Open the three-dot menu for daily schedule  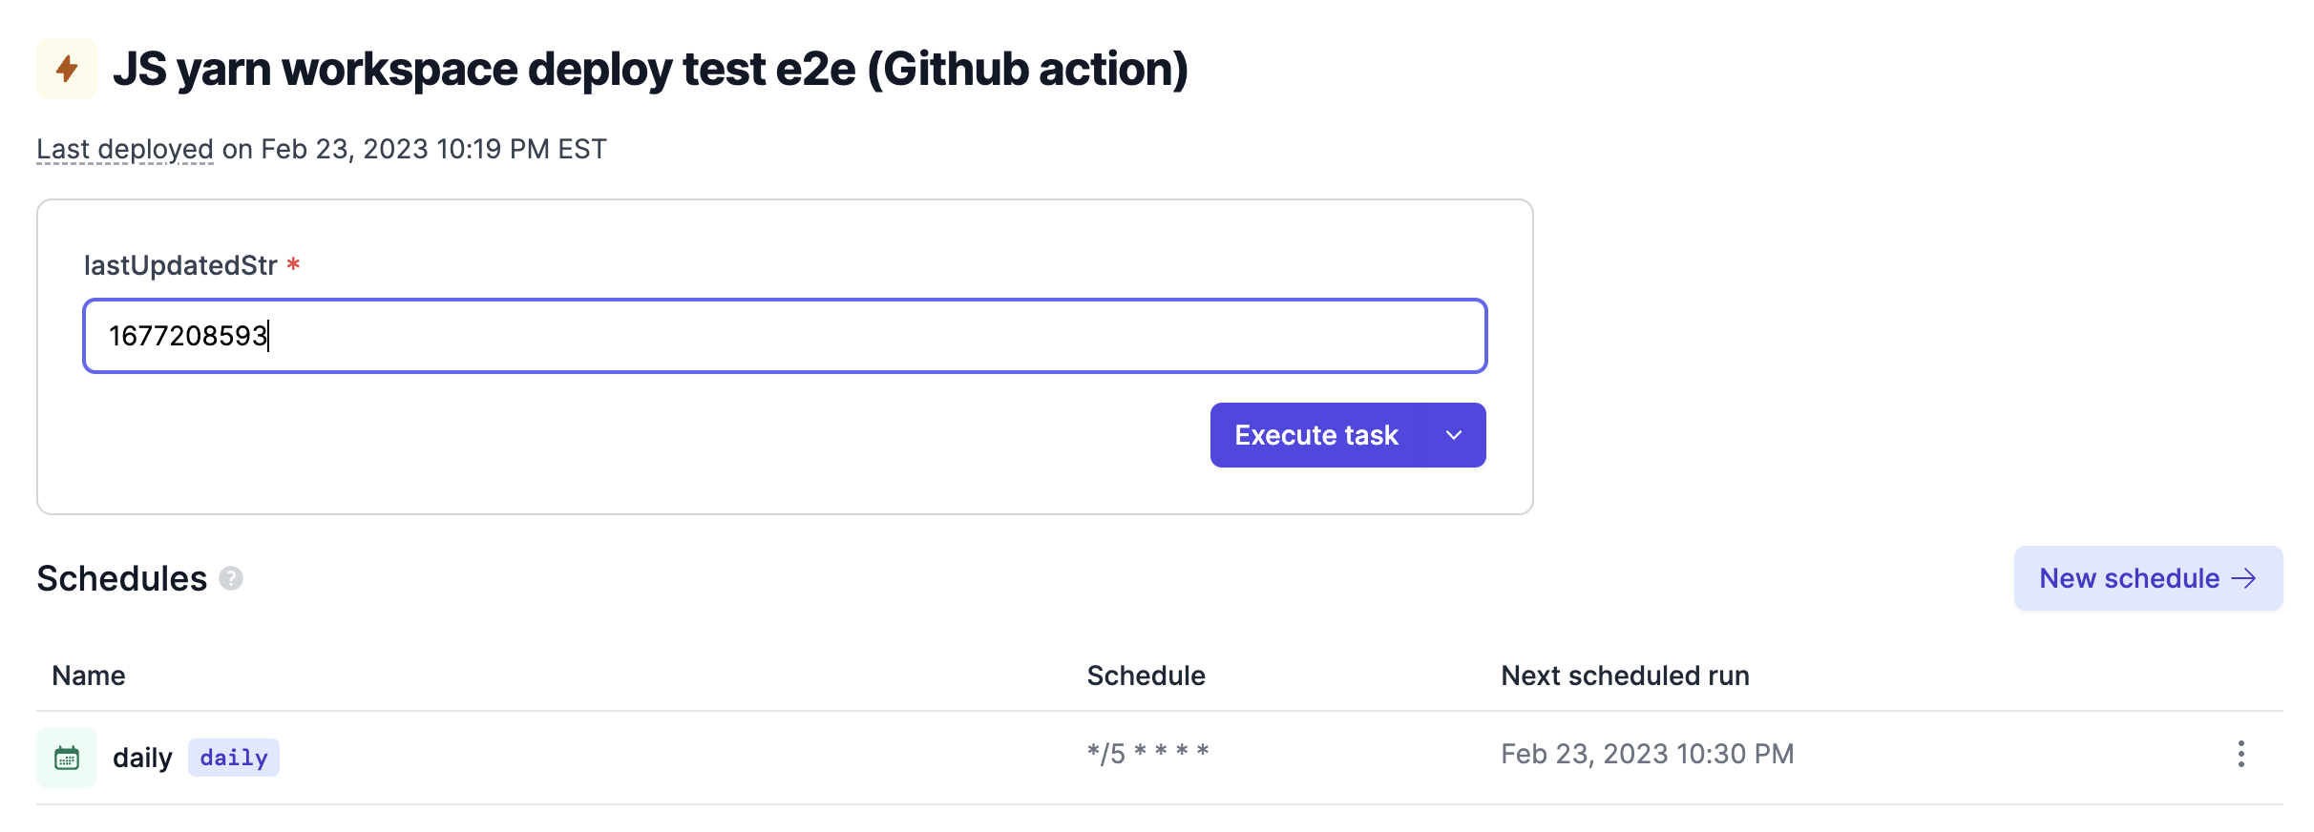[x=2240, y=754]
